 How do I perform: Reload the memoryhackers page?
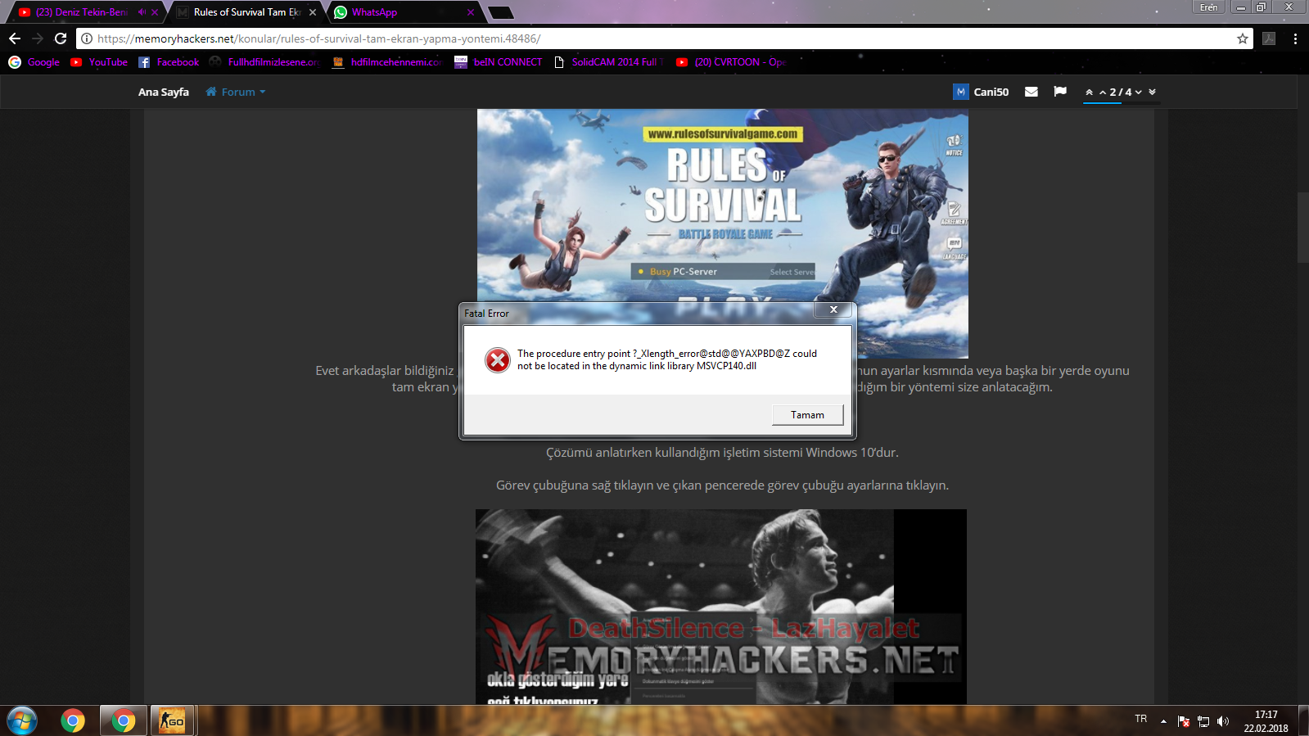(x=61, y=38)
